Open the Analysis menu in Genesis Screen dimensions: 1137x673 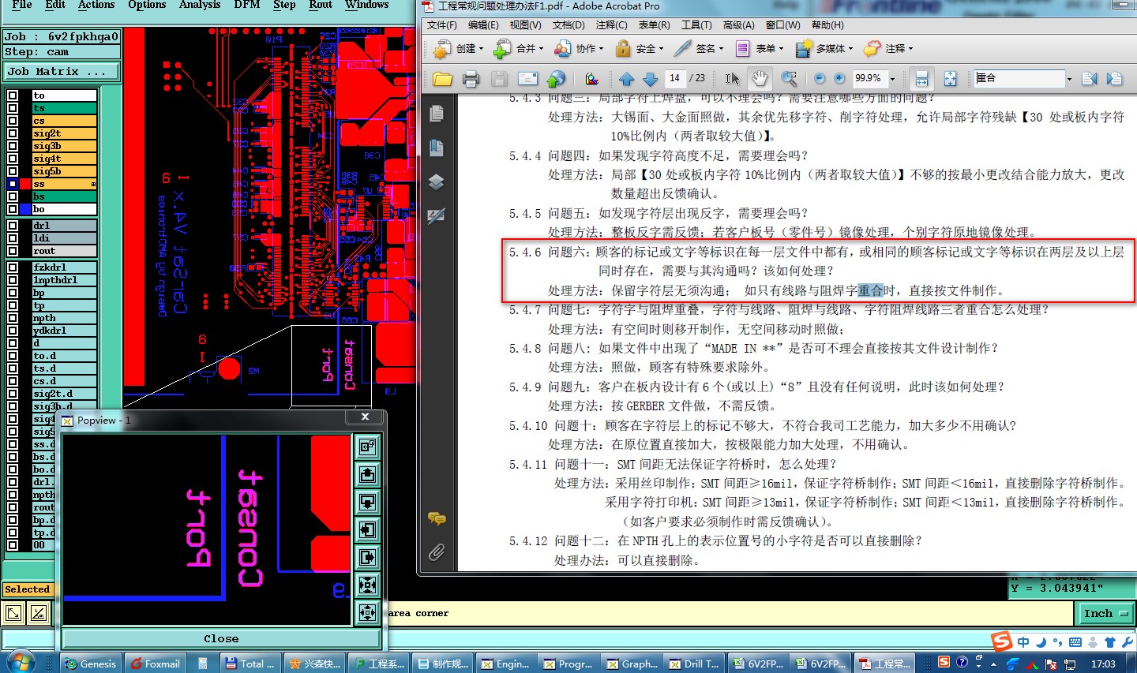pos(200,5)
